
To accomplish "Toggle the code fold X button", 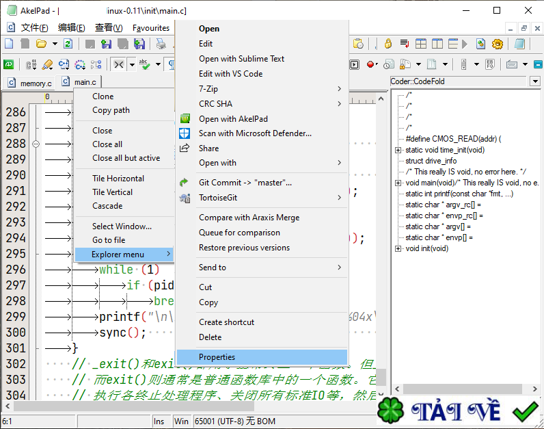I will 119,64.
